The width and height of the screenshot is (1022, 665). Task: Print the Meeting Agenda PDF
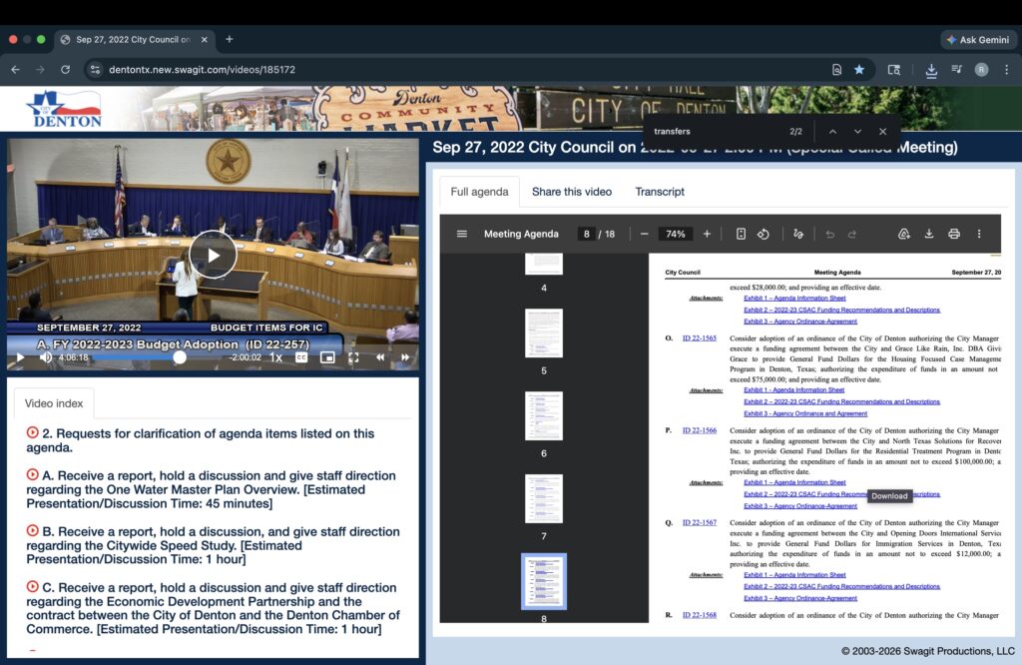(x=953, y=234)
